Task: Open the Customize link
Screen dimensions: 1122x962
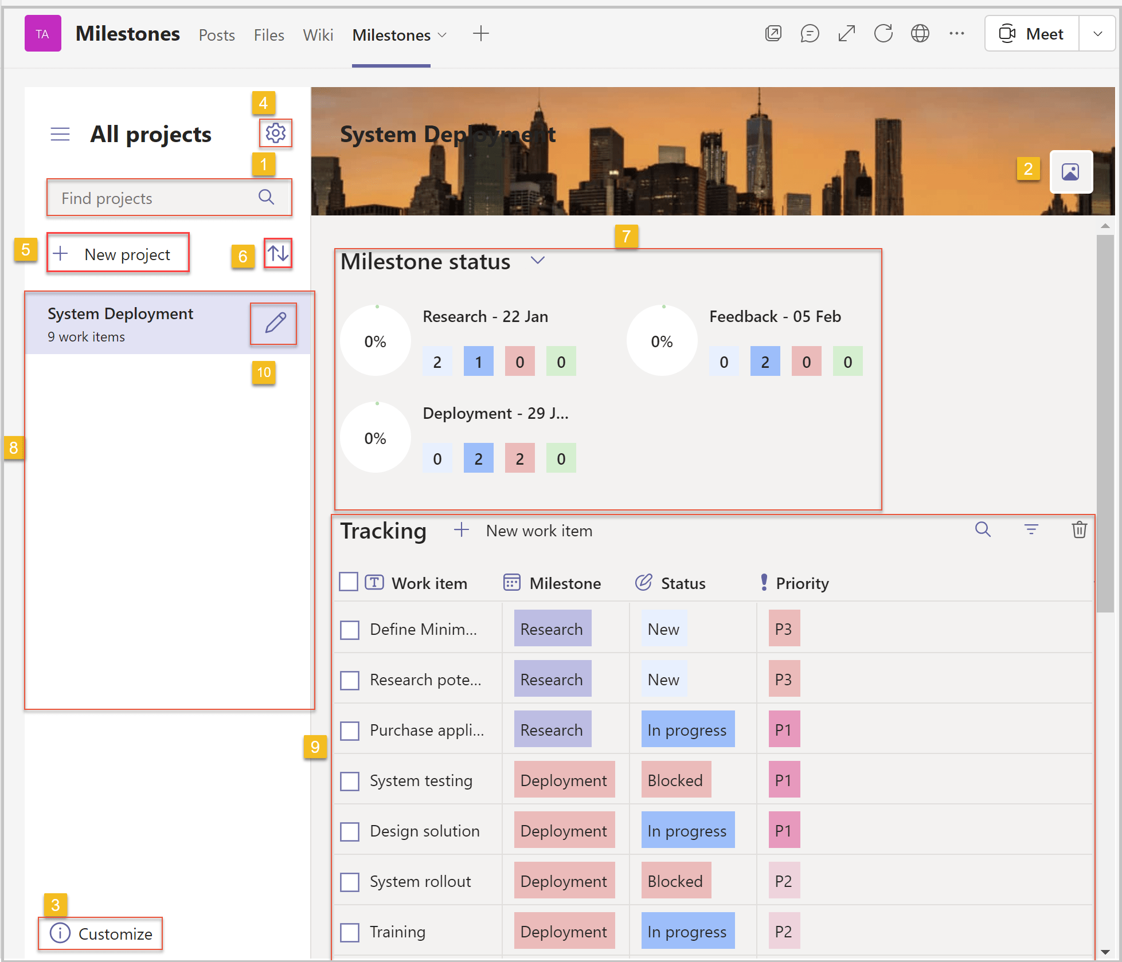Action: point(100,933)
